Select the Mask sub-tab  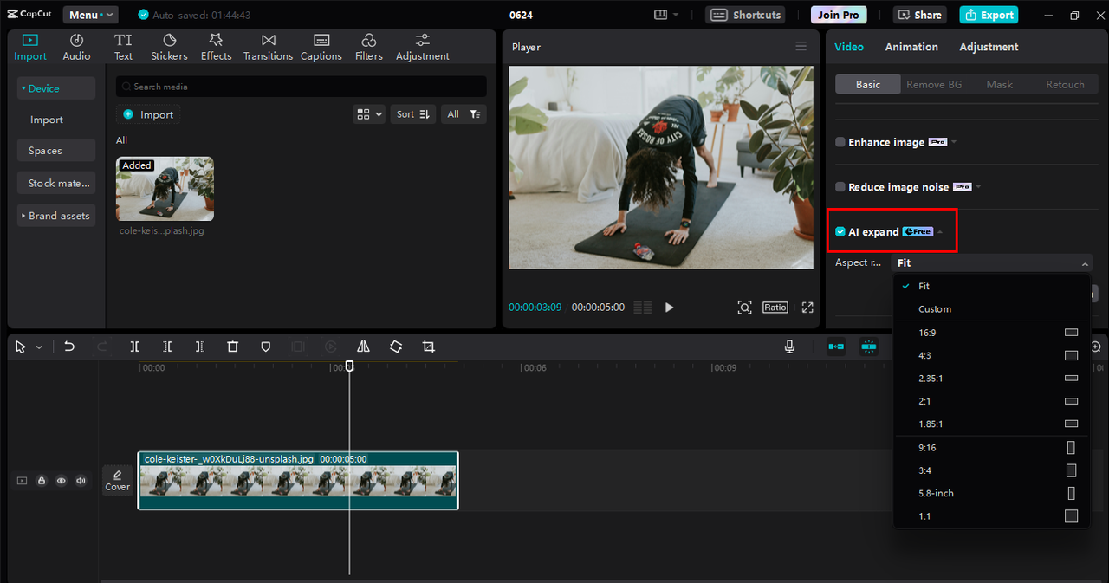point(999,84)
